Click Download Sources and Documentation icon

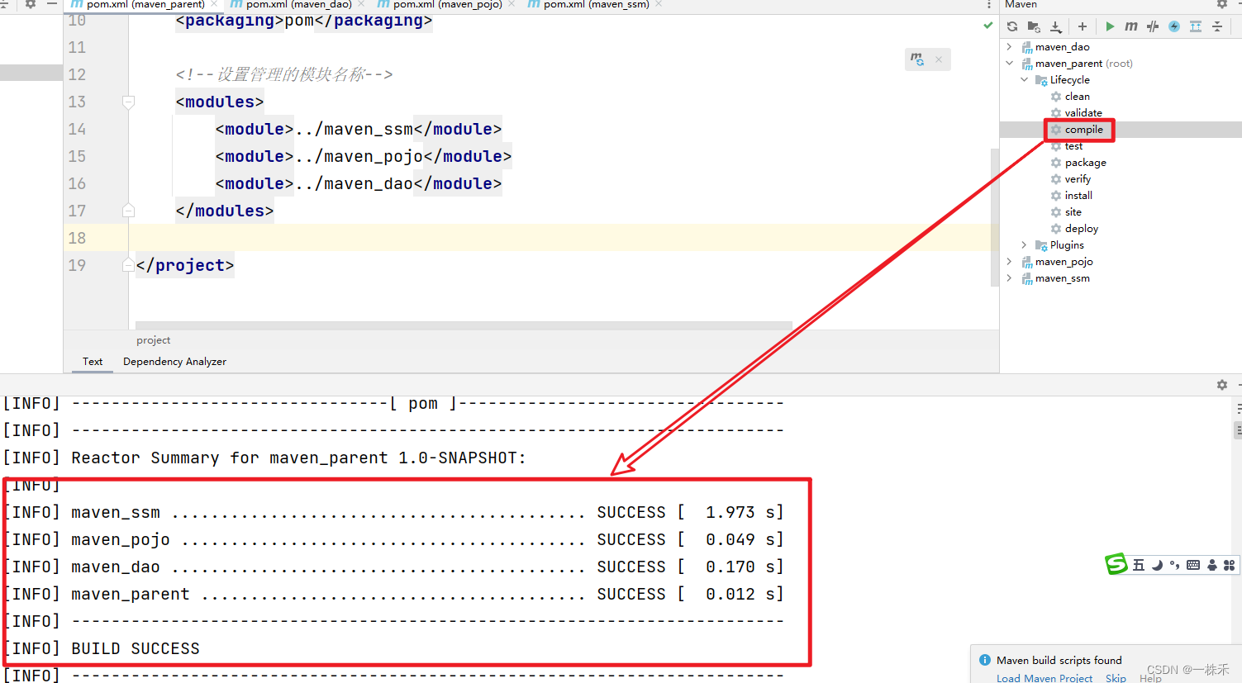click(1056, 26)
